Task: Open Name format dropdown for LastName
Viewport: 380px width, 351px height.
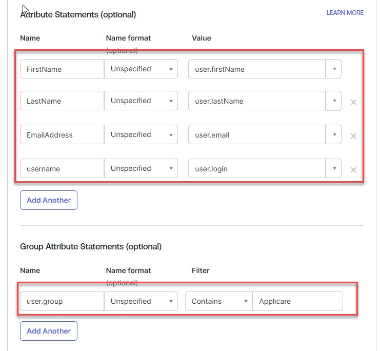Action: click(141, 101)
